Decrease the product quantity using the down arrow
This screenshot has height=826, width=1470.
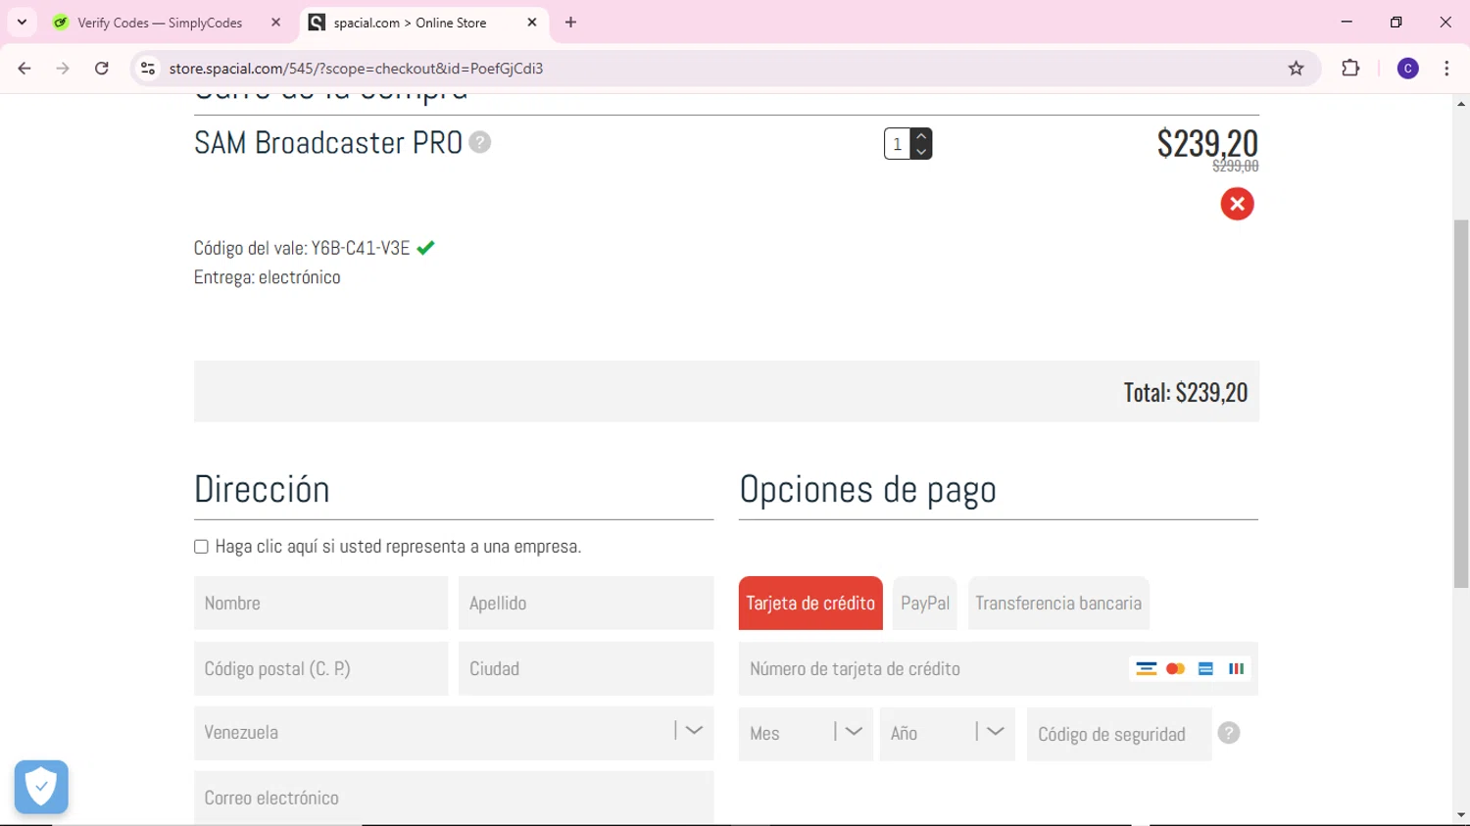point(921,152)
